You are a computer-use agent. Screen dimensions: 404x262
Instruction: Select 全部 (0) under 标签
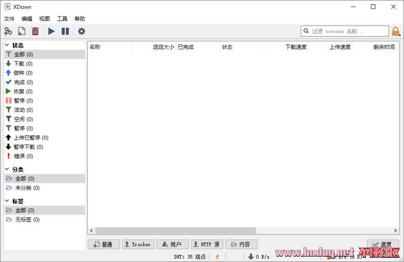point(45,210)
